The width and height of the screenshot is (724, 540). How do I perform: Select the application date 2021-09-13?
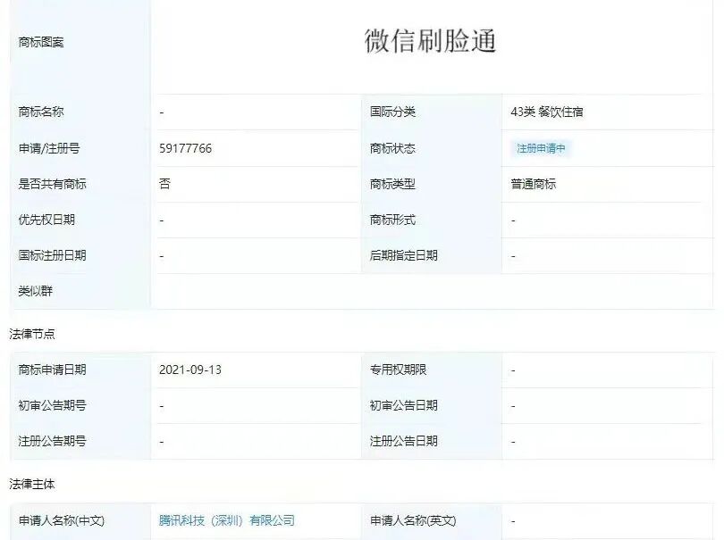click(x=190, y=370)
